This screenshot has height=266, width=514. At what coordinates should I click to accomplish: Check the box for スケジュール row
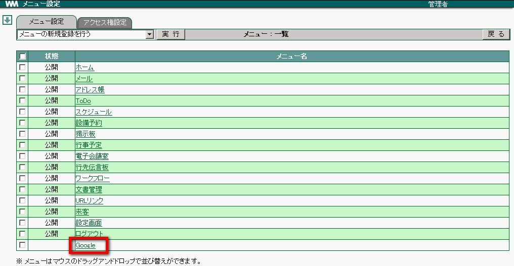click(22, 112)
